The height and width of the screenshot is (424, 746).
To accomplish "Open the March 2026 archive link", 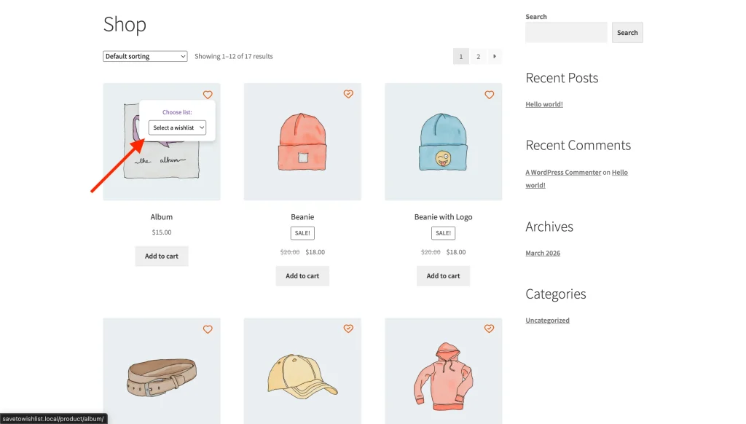I will tap(543, 253).
